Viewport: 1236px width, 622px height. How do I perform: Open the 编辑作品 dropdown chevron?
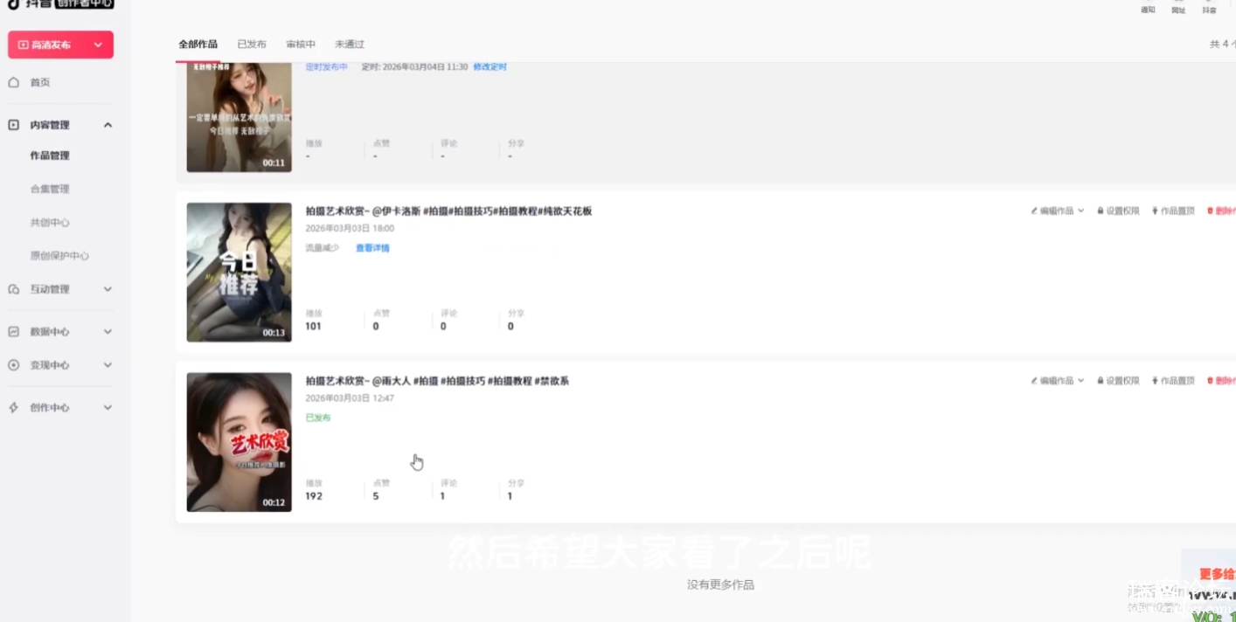coord(1080,211)
